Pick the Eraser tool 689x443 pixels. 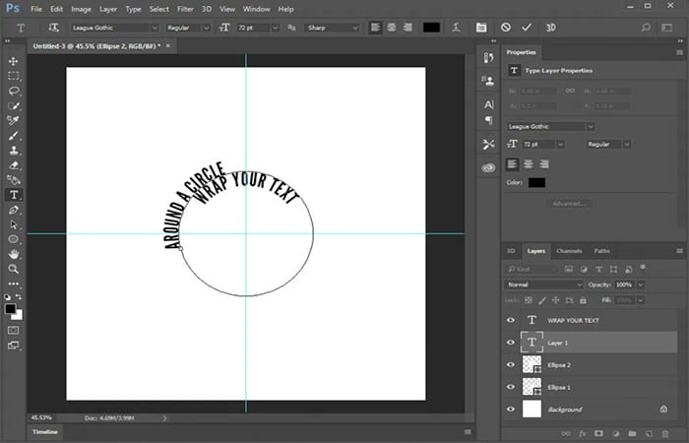click(x=14, y=165)
